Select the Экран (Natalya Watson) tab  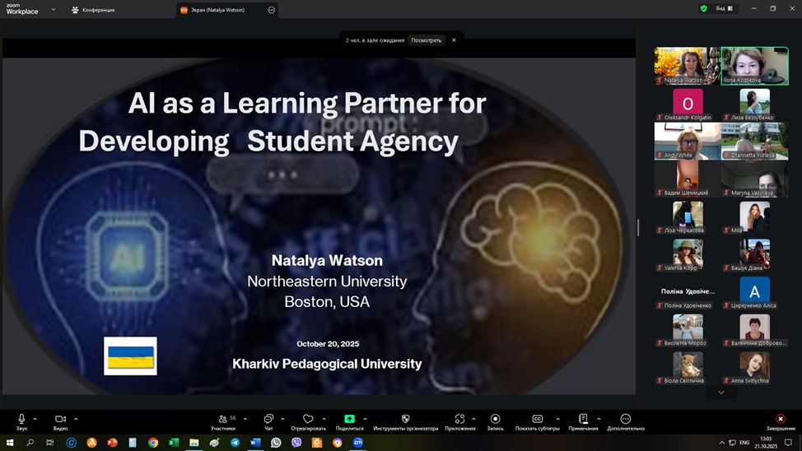pos(218,10)
